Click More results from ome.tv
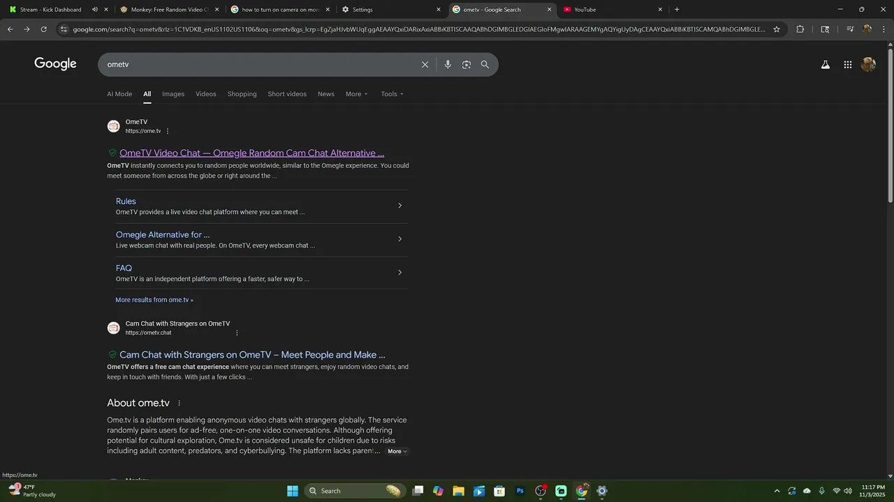Image resolution: width=894 pixels, height=502 pixels. point(154,300)
